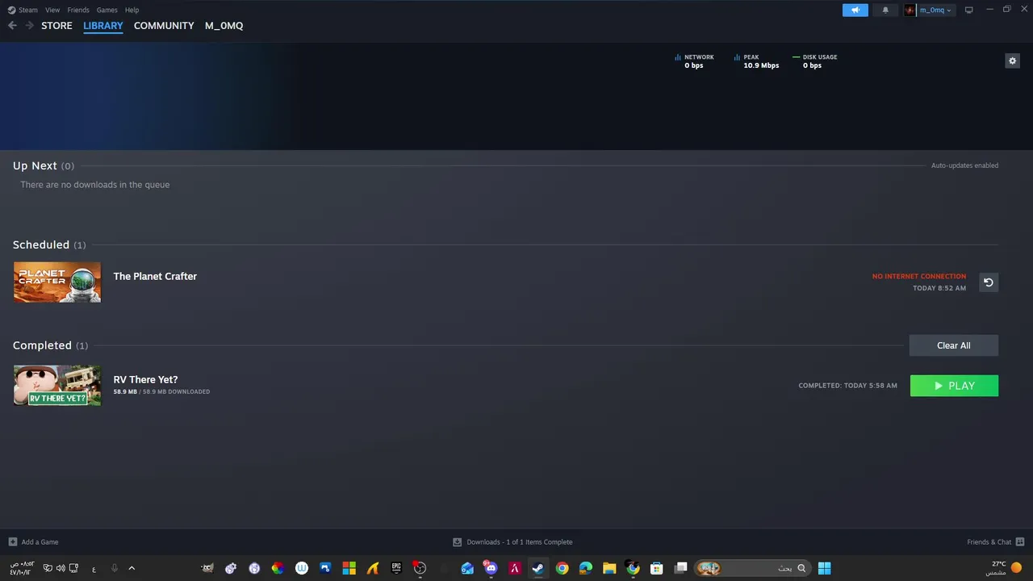Open File Explorer from the taskbar

pos(609,568)
